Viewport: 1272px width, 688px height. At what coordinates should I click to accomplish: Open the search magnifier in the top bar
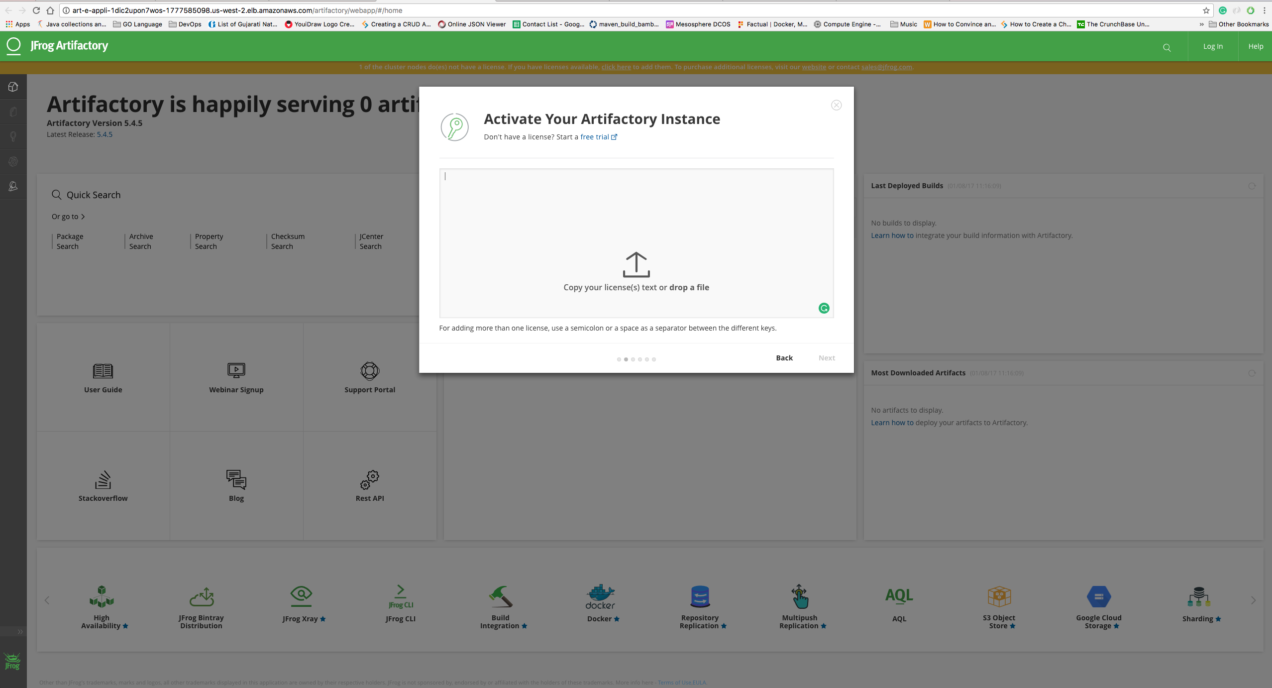click(1166, 46)
